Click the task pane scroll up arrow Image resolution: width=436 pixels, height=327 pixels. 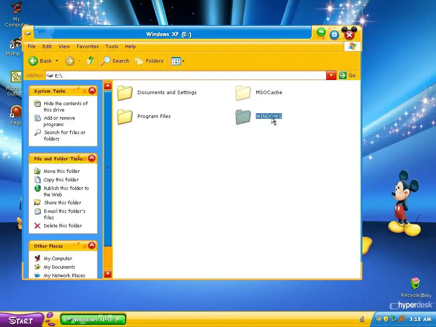[x=108, y=85]
